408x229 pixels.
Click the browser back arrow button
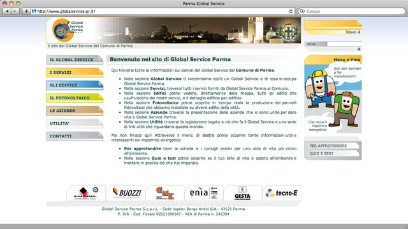tap(7, 11)
